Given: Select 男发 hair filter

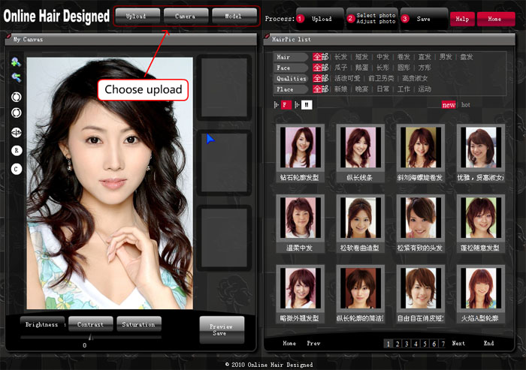Looking at the screenshot, I should tap(446, 57).
